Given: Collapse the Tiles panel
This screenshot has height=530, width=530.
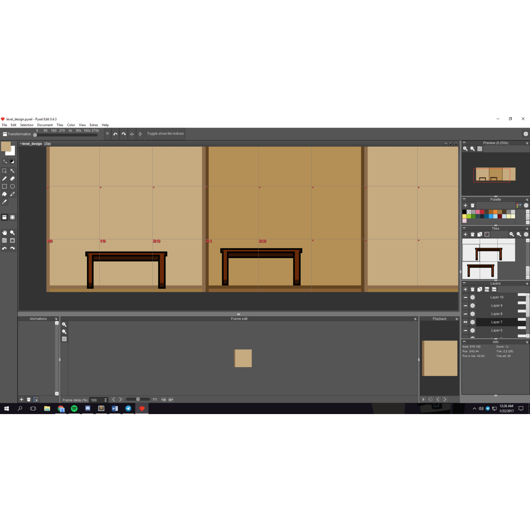Looking at the screenshot, I should click(x=464, y=228).
